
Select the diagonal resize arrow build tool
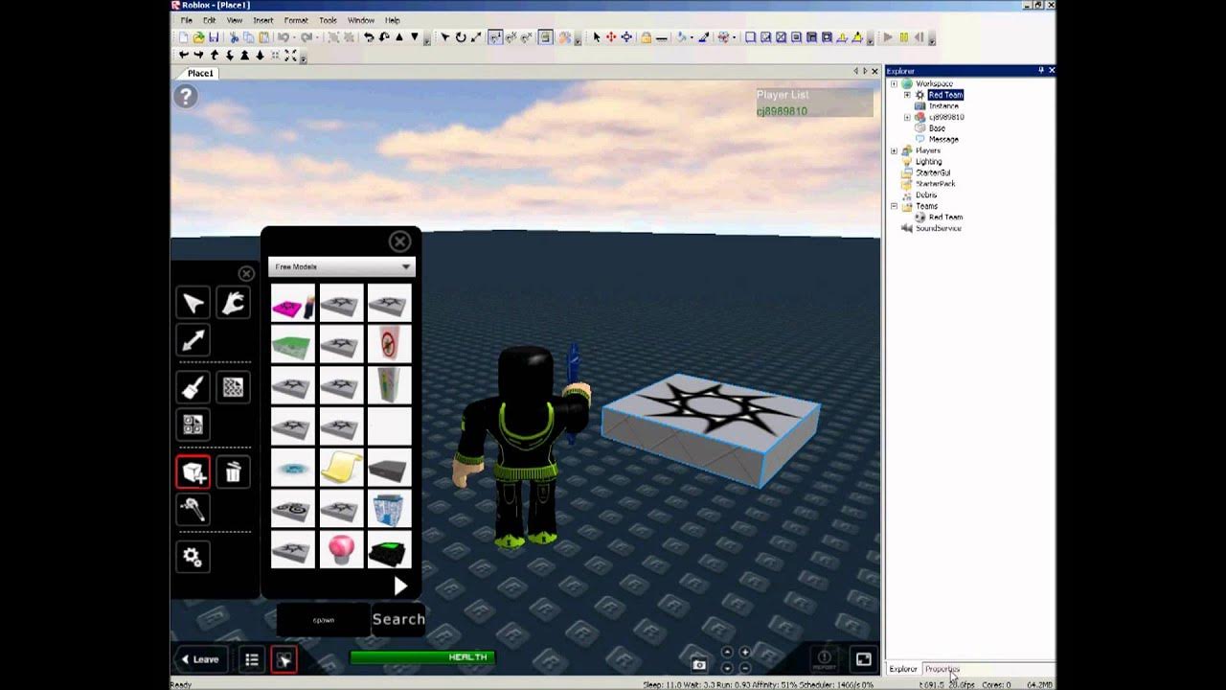(193, 340)
